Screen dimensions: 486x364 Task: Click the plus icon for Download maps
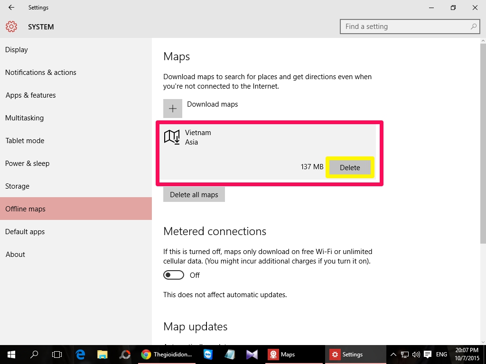[x=173, y=109]
